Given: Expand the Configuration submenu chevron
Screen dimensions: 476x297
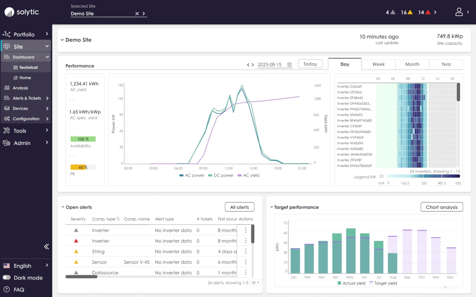Looking at the screenshot, I should [x=47, y=119].
